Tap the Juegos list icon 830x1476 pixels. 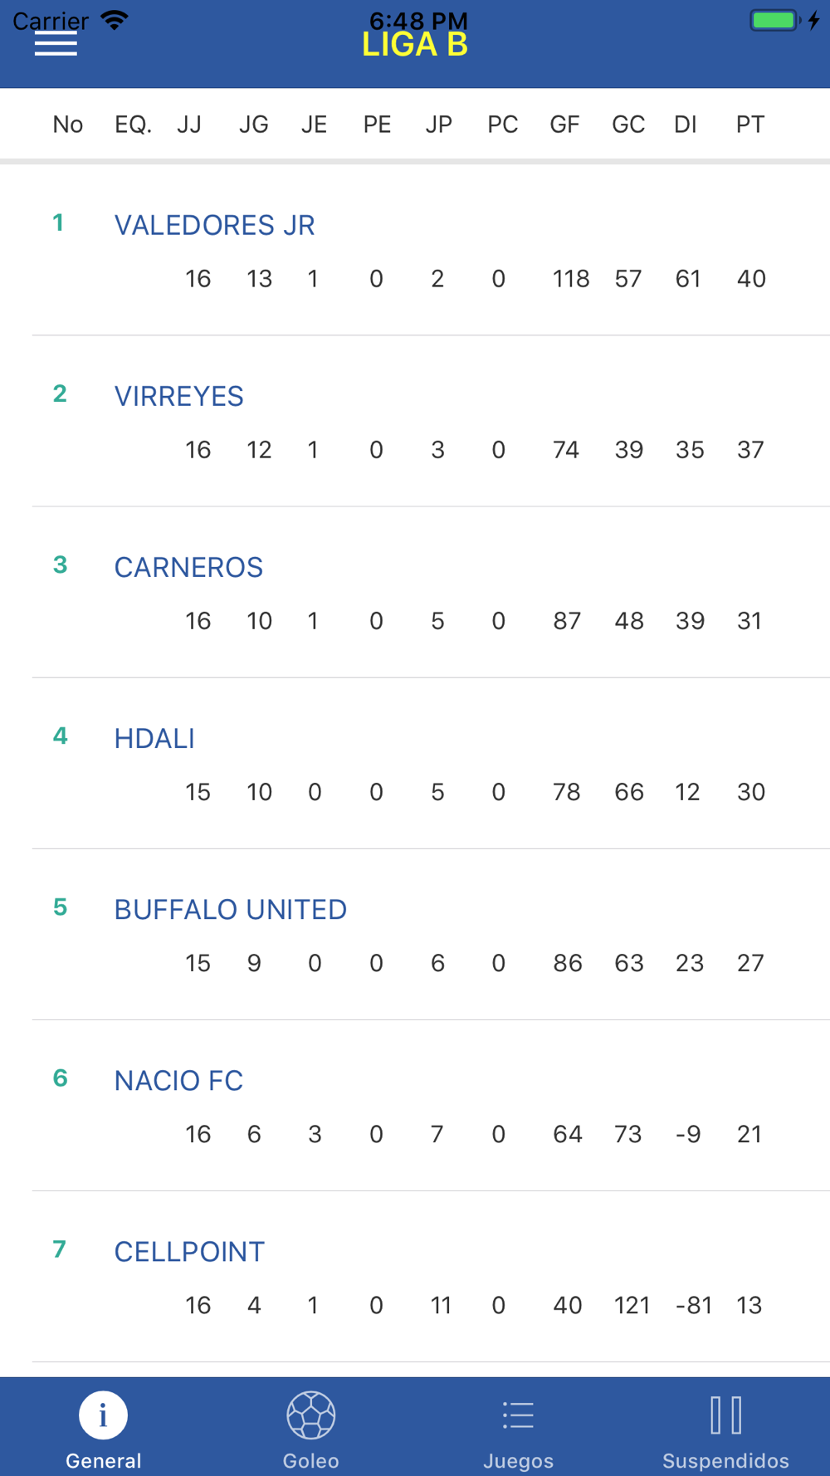click(x=518, y=1415)
